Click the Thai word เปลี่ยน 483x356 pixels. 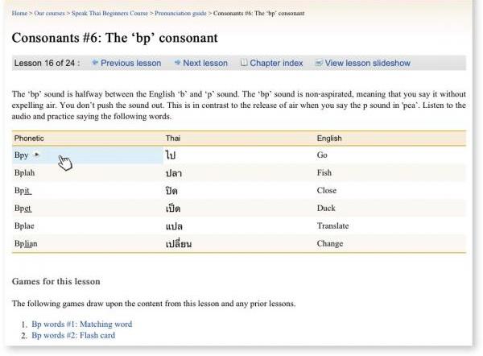(179, 243)
